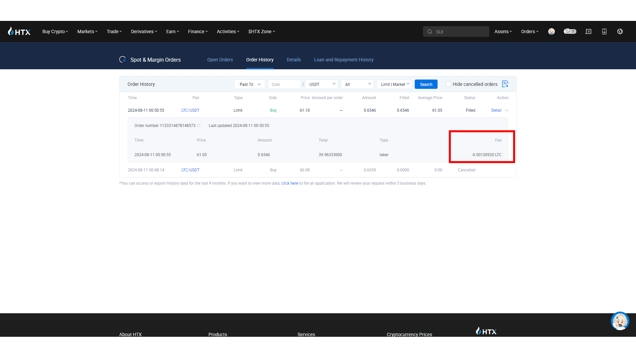Toggle the theme switch in the header
Image resolution: width=636 pixels, height=358 pixels.
point(570,31)
